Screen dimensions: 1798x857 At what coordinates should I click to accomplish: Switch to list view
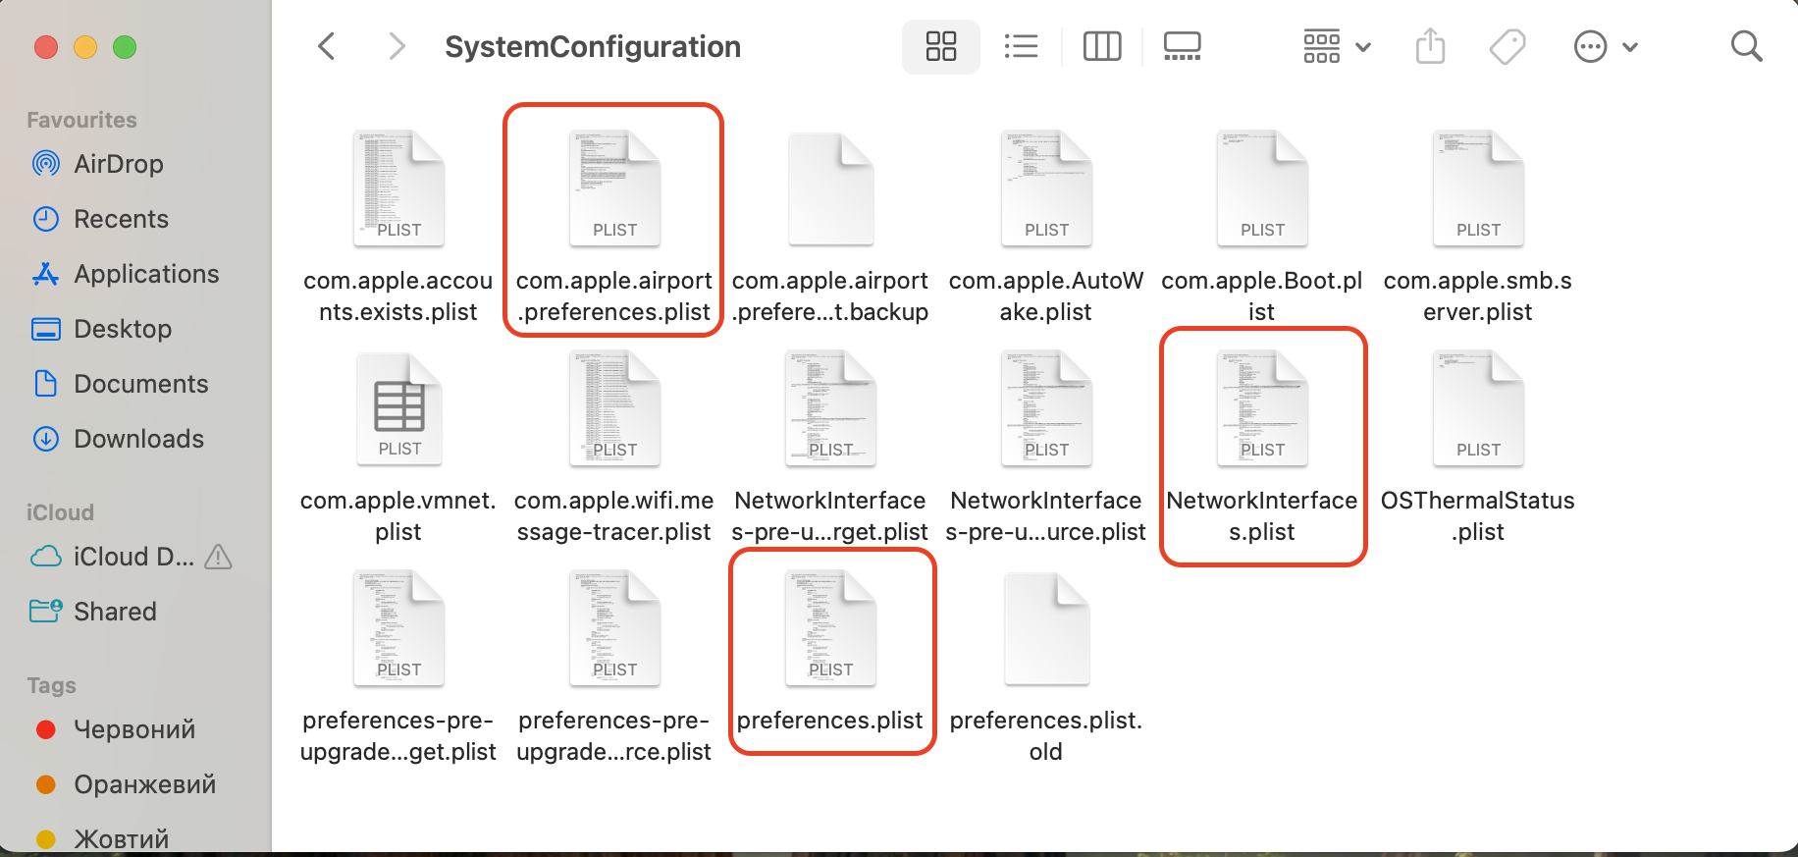tap(1021, 46)
